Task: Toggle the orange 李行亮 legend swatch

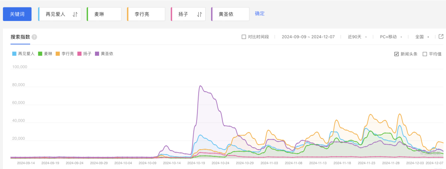Action: 58,54
